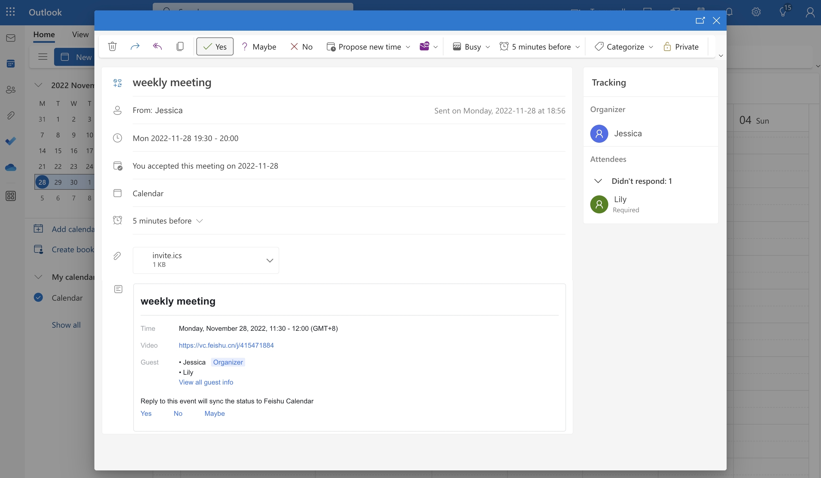The image size is (821, 478).
Task: Expand the invite.ics attachment options
Action: click(x=270, y=260)
